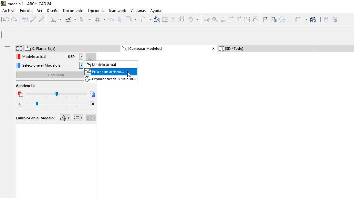Click the upper Apariencia color slider handle
The height and width of the screenshot is (198, 354).
57,94
